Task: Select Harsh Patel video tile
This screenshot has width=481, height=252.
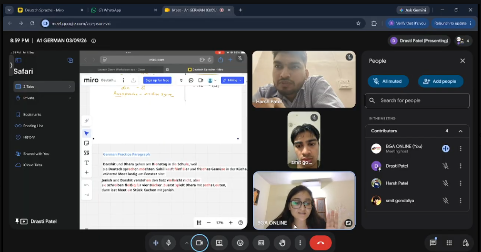Action: [x=304, y=79]
